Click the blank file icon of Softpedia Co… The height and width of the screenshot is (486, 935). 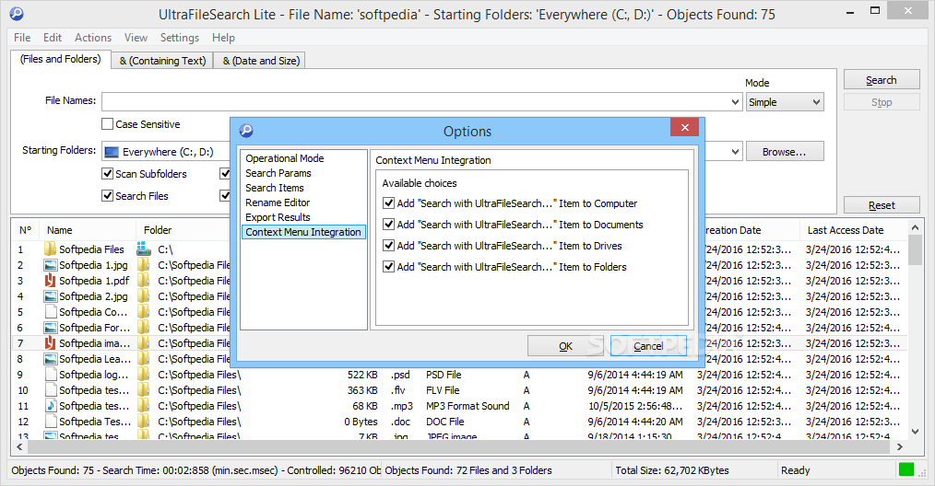[x=50, y=311]
